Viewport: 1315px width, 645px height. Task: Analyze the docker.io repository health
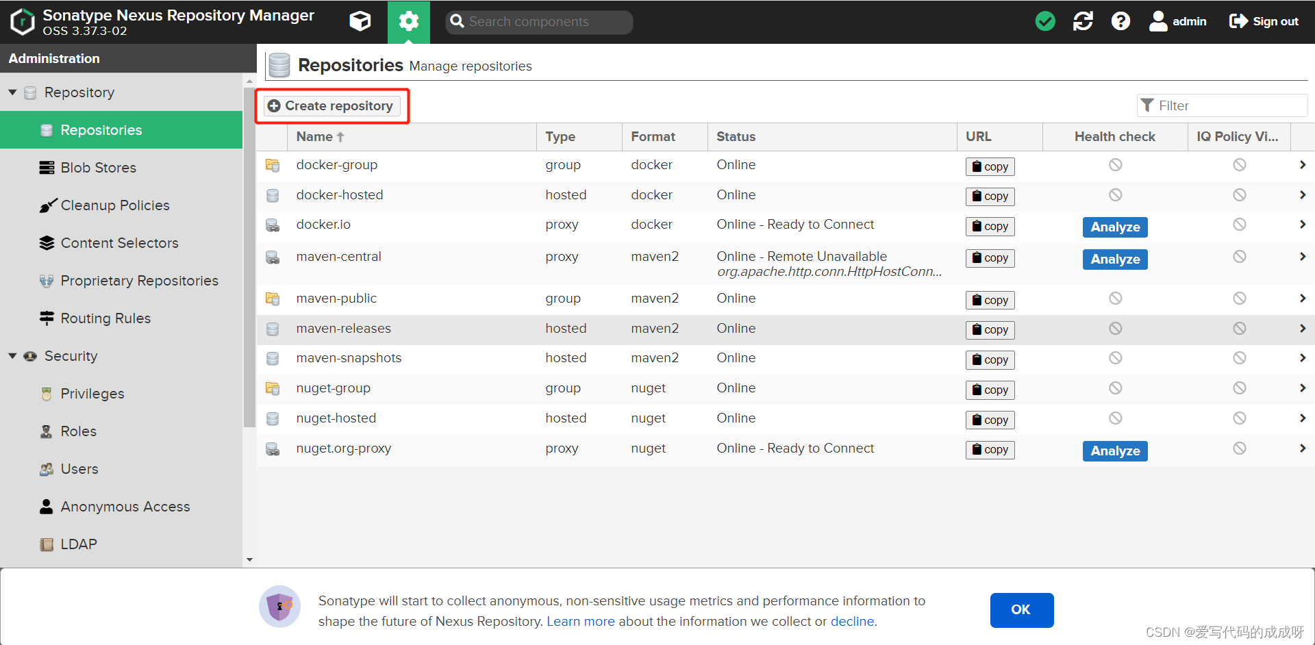coord(1115,227)
